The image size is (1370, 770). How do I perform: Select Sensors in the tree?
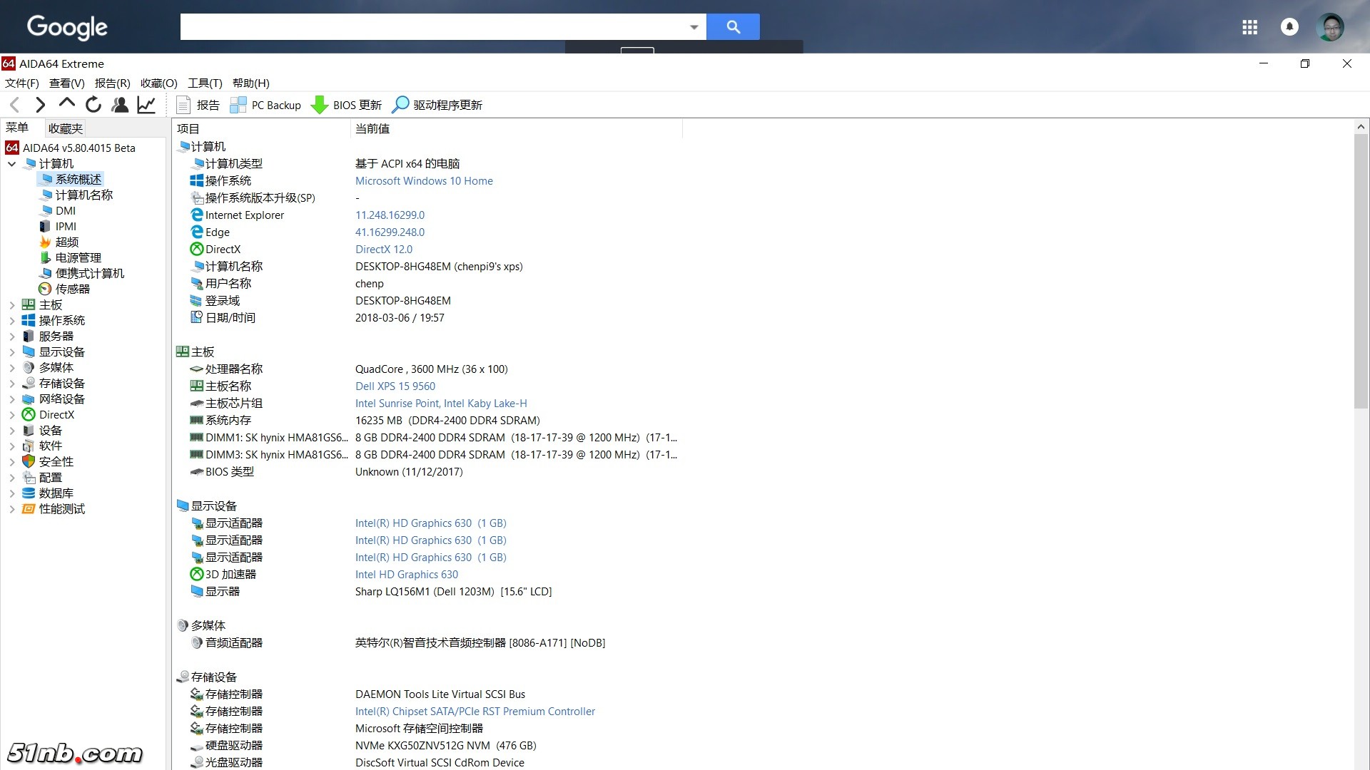click(x=72, y=289)
